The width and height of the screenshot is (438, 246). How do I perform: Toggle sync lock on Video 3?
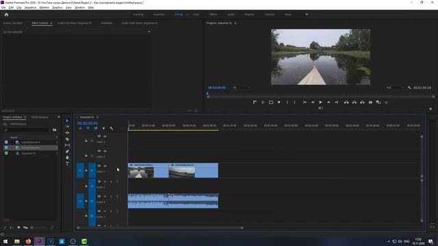tap(99, 137)
